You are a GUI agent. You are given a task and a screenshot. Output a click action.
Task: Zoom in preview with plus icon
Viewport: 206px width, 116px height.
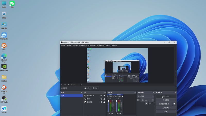pos(68,85)
